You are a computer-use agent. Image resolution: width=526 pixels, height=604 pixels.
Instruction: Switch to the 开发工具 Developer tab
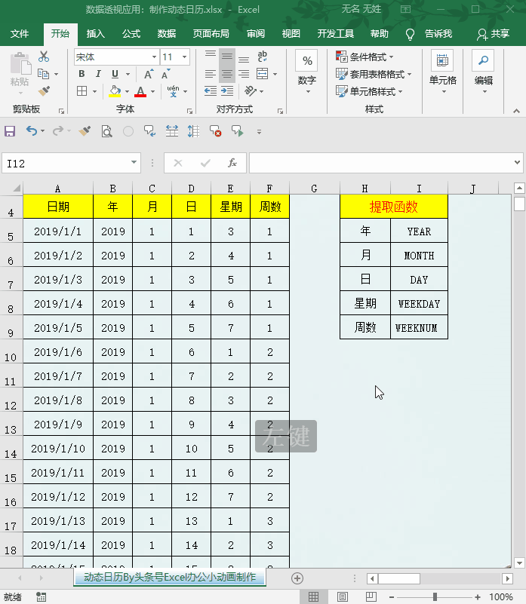click(336, 34)
